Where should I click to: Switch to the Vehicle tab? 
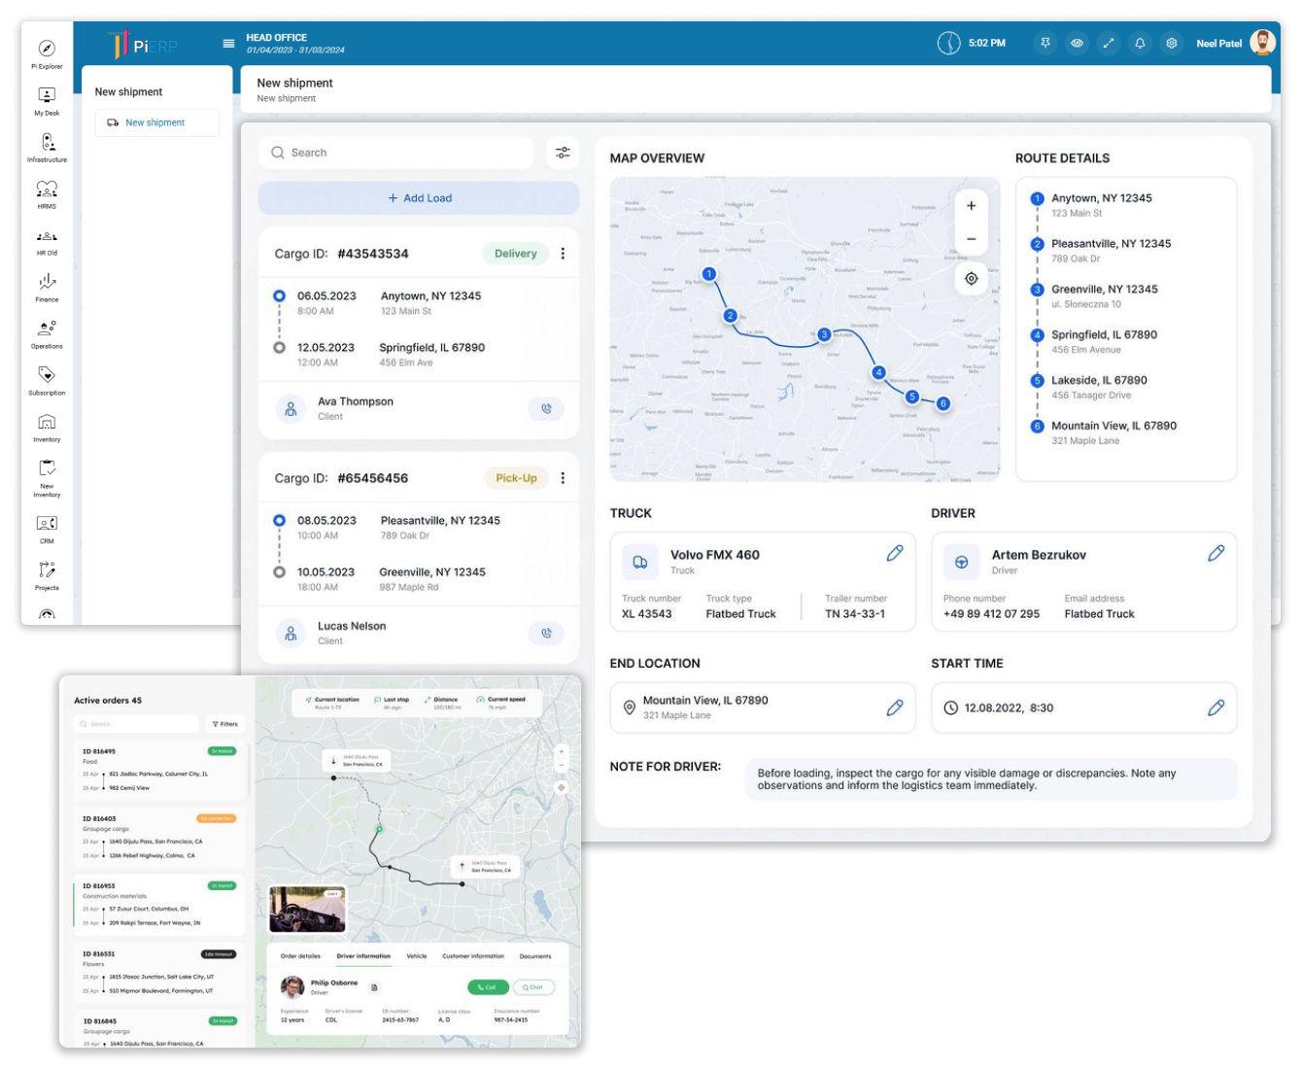click(416, 956)
